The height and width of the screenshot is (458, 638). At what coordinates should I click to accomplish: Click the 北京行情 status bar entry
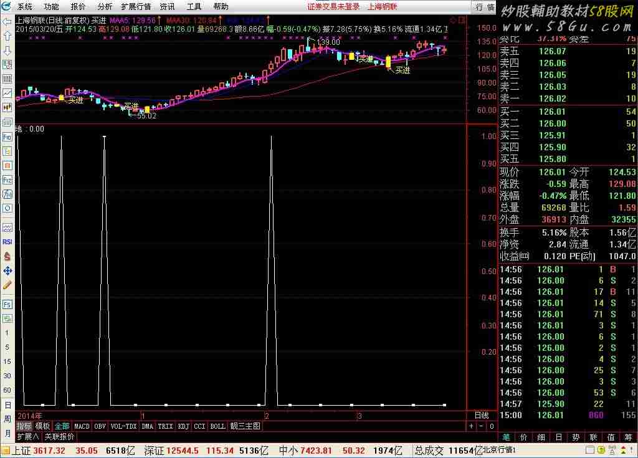pos(499,450)
